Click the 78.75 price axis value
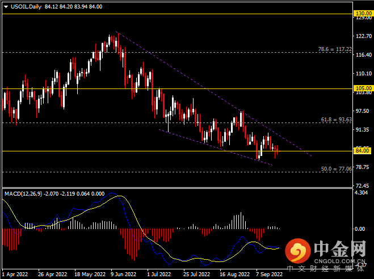The image size is (374, 279). click(x=363, y=167)
